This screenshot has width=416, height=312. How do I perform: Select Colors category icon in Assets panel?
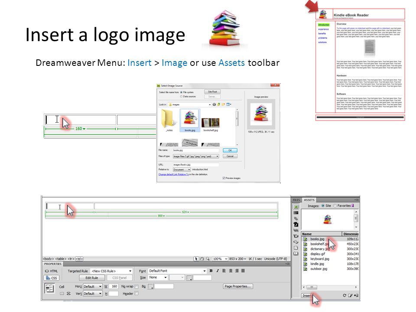pos(296,213)
